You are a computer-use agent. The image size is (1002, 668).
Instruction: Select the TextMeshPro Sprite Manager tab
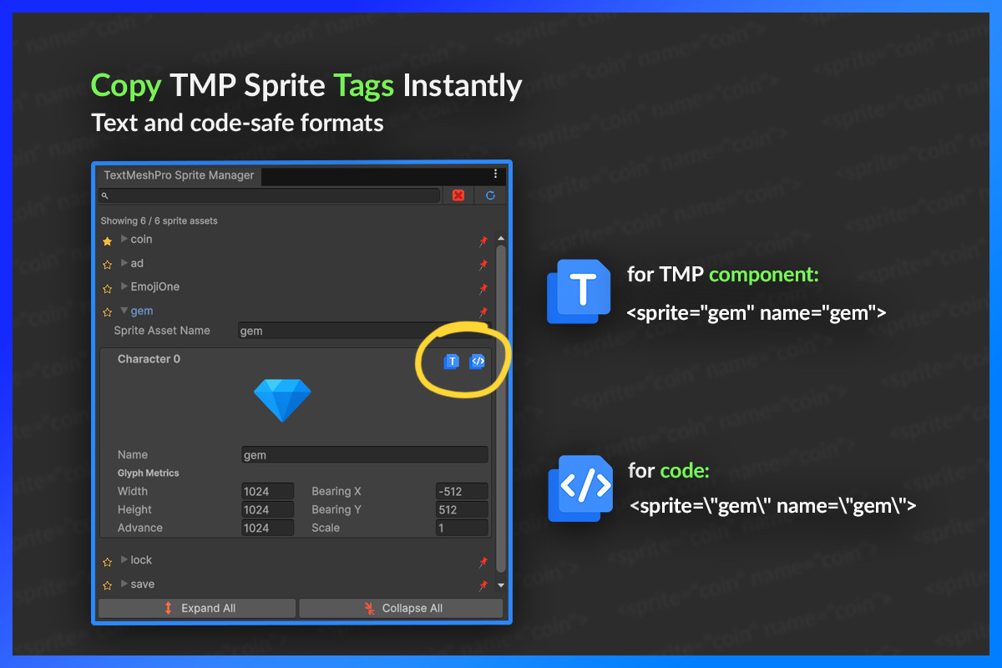point(178,175)
